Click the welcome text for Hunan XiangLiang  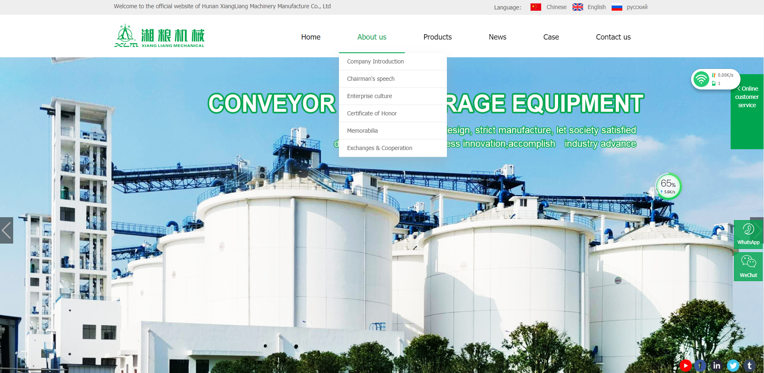tap(222, 6)
